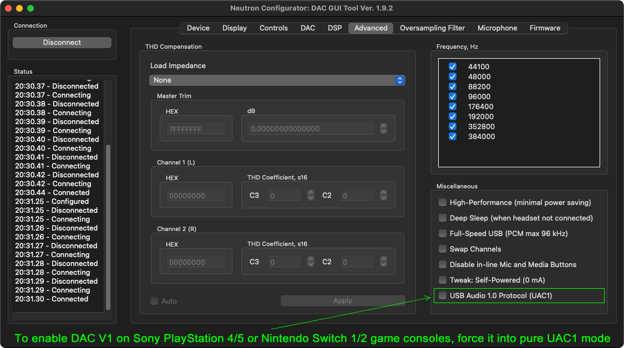624x348 pixels.
Task: Enable Tweak: Self-Powered (0 mA)
Action: click(443, 280)
